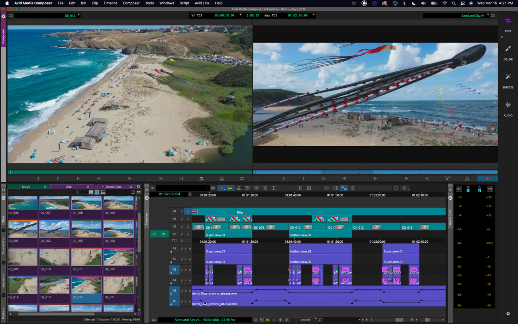Screen dimensions: 518x324
Task: Open the Sand and Sky.V4 sequence dropdown
Action: (x=488, y=16)
